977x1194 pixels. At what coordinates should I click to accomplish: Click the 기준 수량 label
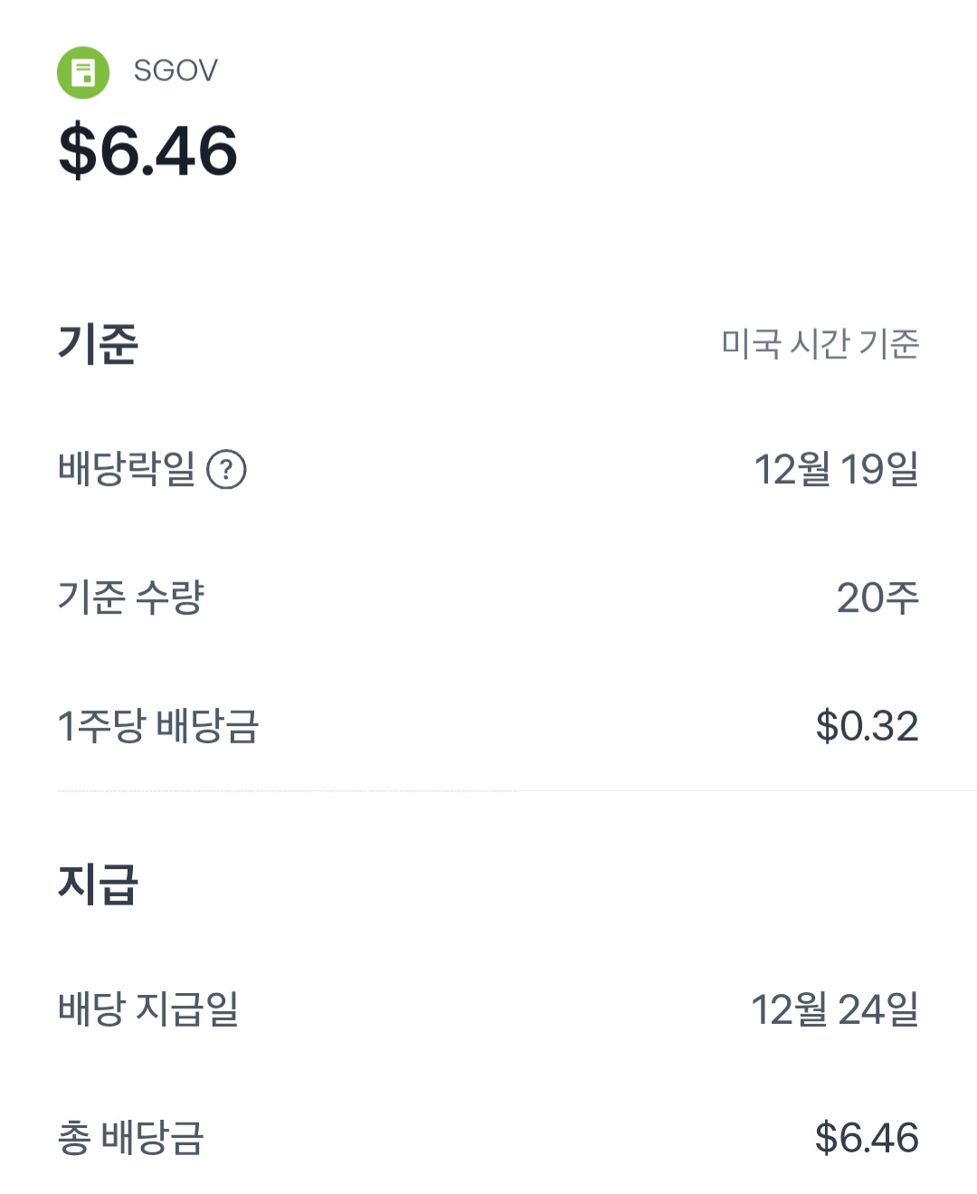(131, 597)
